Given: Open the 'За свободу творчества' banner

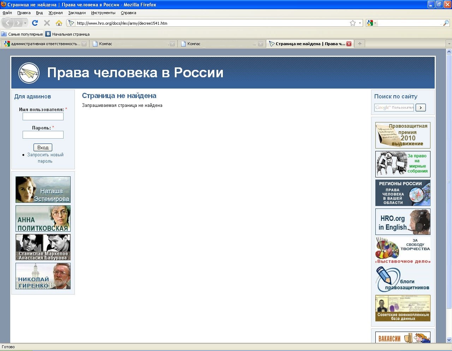Looking at the screenshot, I should (x=403, y=250).
